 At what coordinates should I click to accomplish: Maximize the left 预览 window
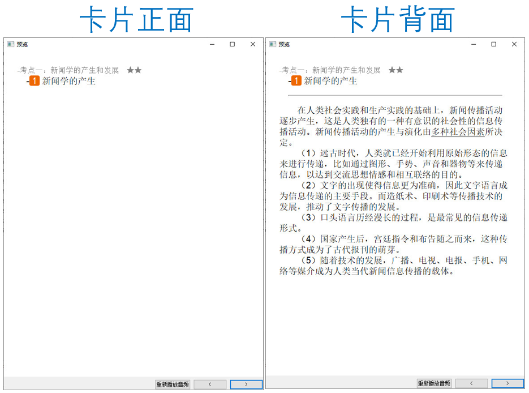pyautogui.click(x=233, y=44)
